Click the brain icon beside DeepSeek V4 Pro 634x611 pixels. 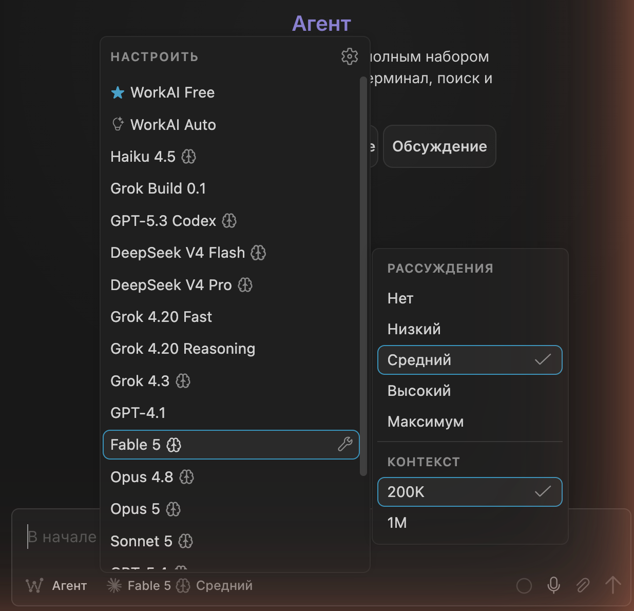[x=245, y=285]
